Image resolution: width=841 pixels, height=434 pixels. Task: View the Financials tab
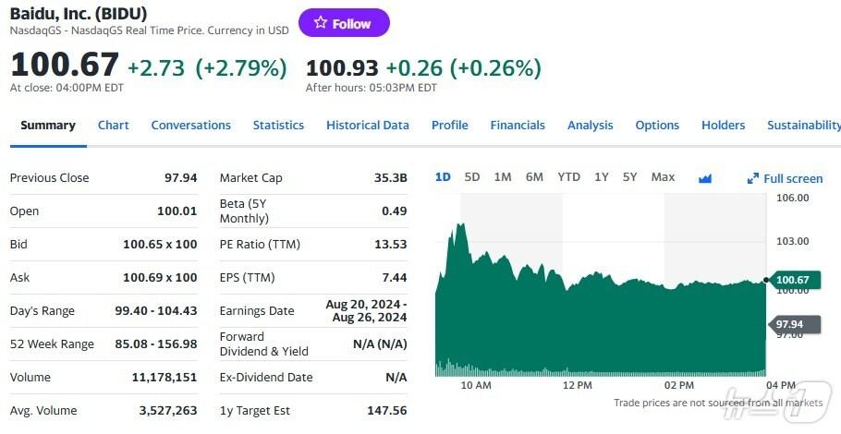click(x=518, y=126)
